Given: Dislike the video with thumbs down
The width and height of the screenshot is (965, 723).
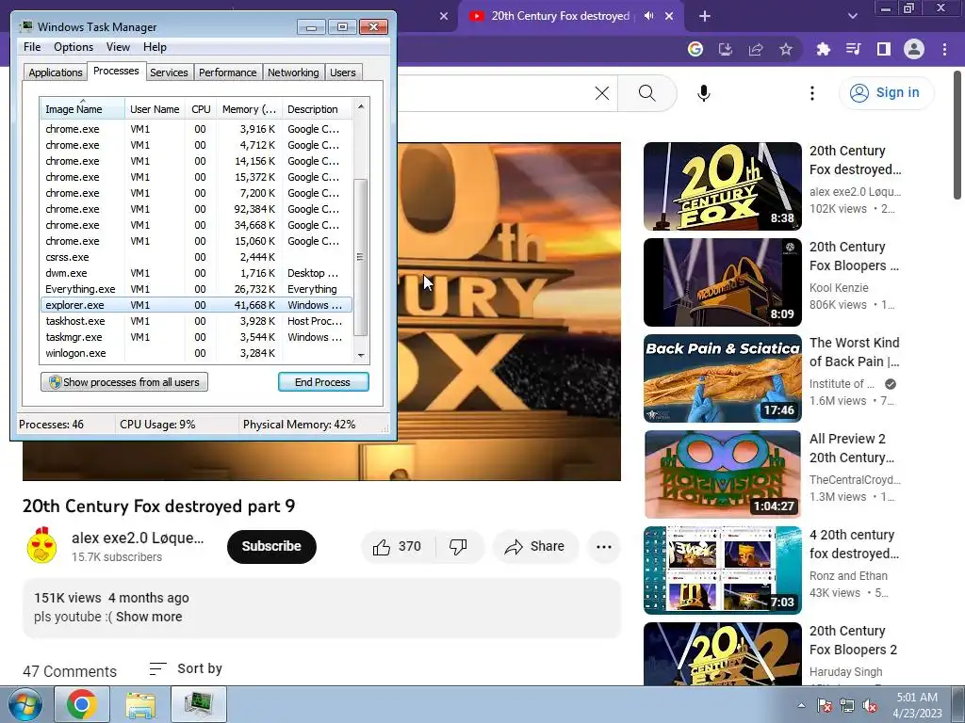Looking at the screenshot, I should tap(458, 547).
